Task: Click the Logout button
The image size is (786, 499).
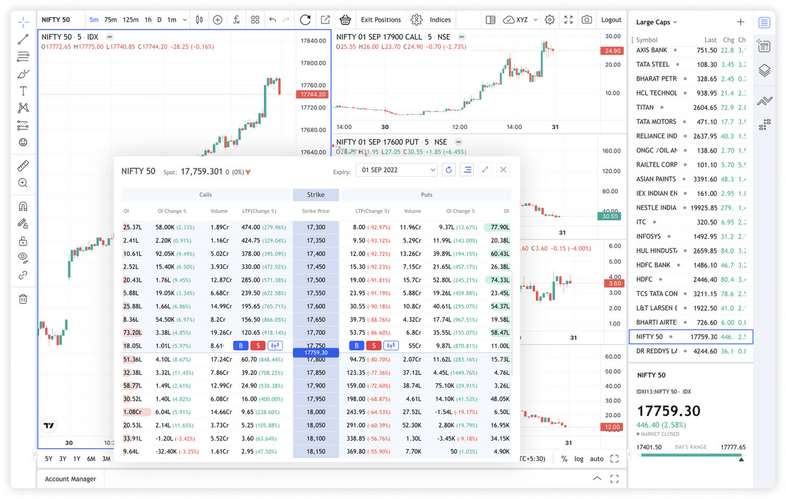Action: point(611,20)
